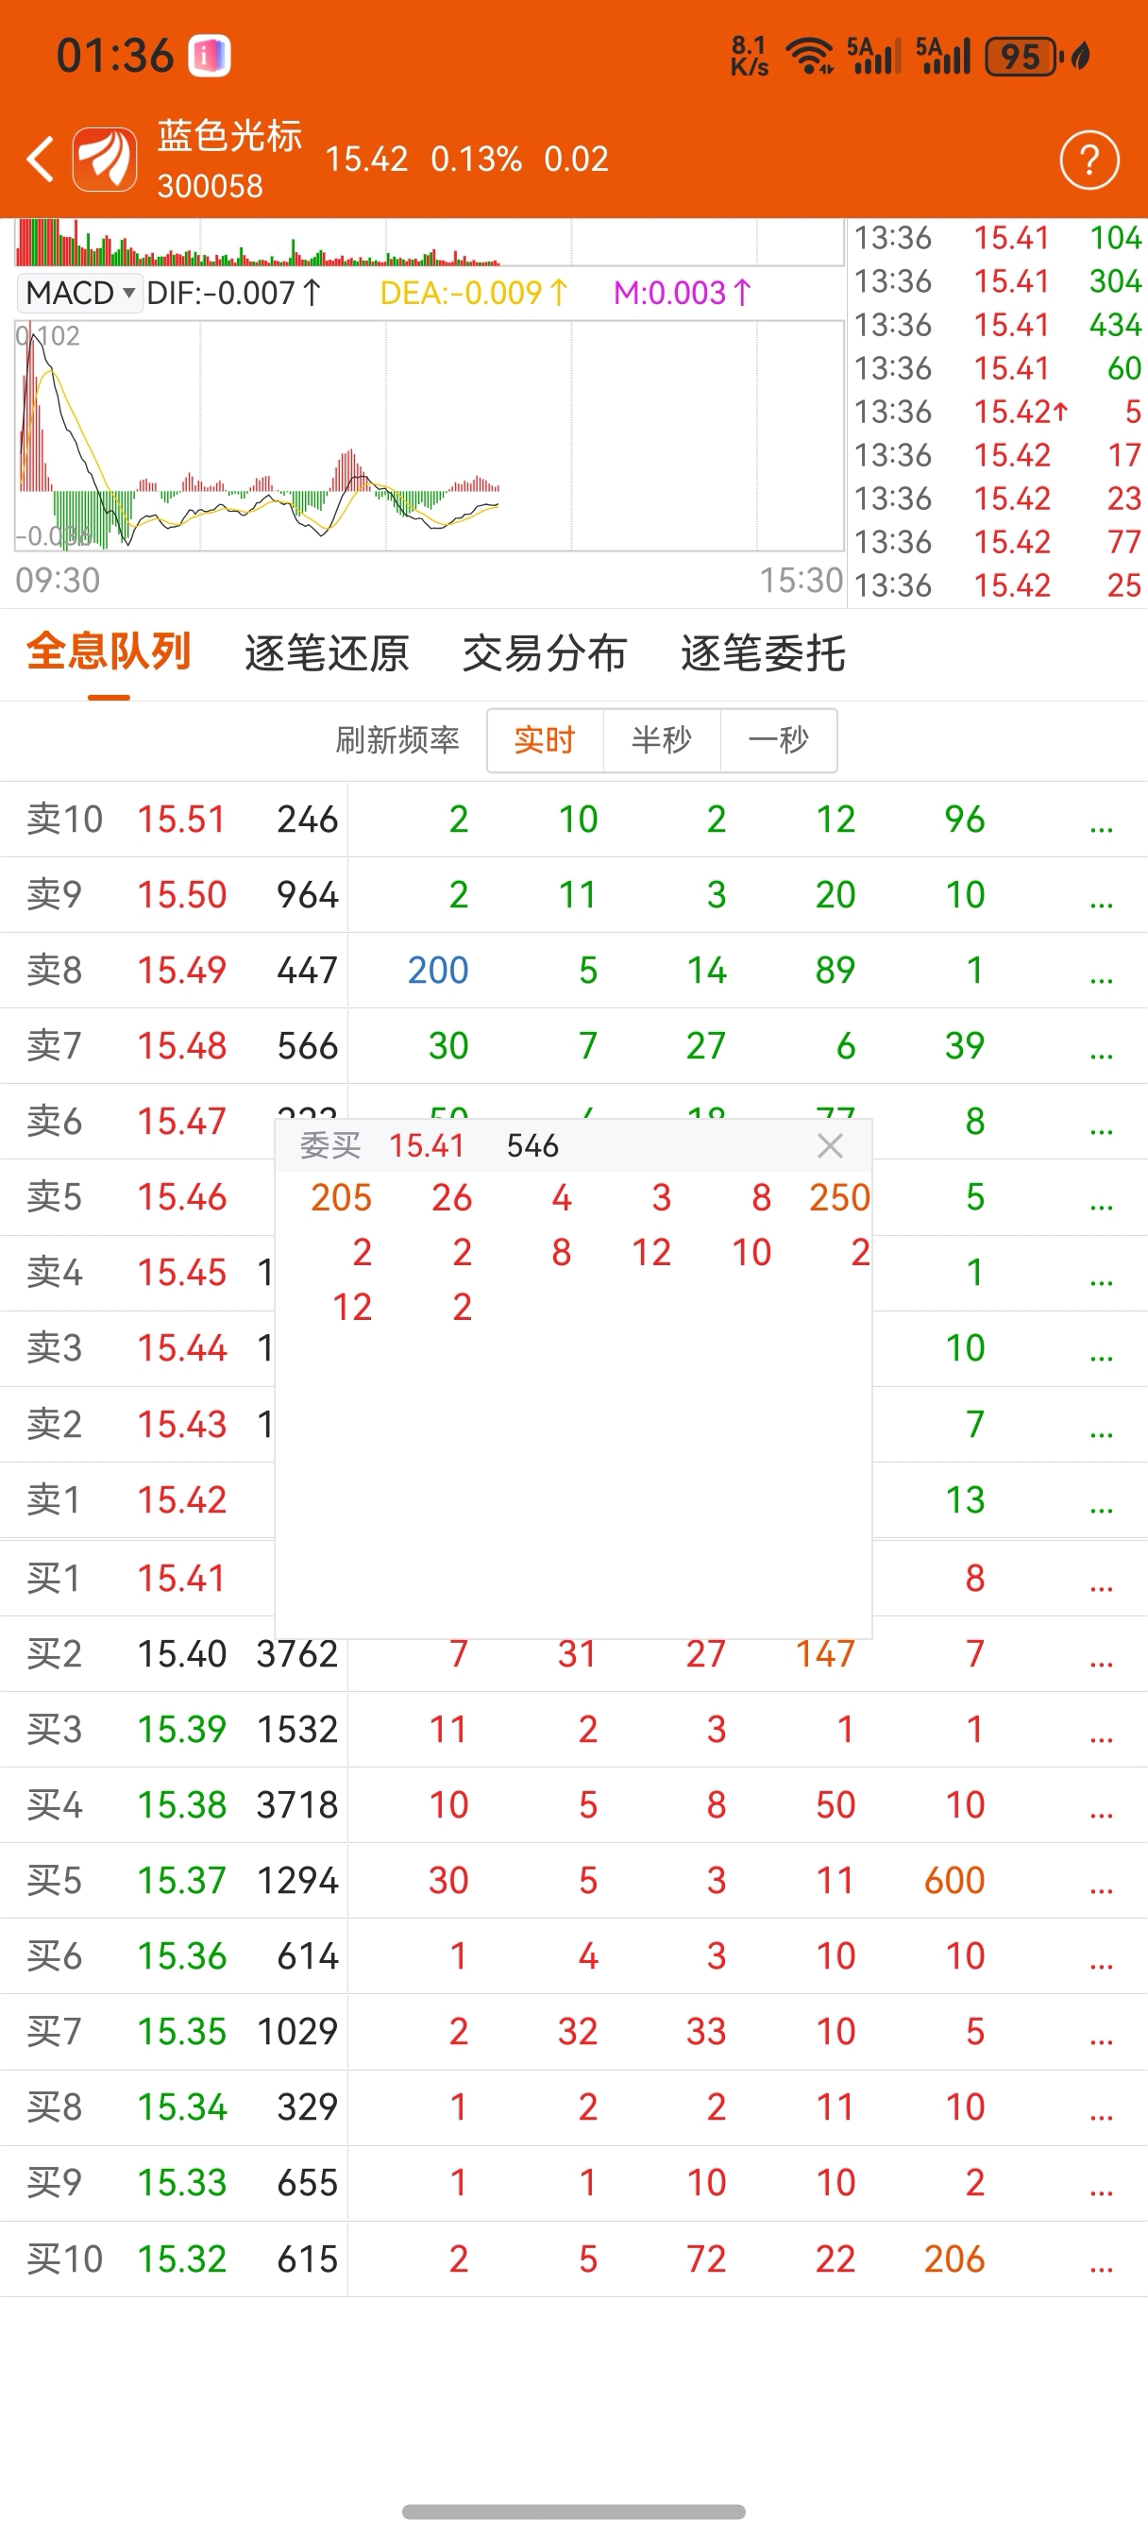Select the 买9 volume 655
The image size is (1148, 2538).
(308, 2182)
